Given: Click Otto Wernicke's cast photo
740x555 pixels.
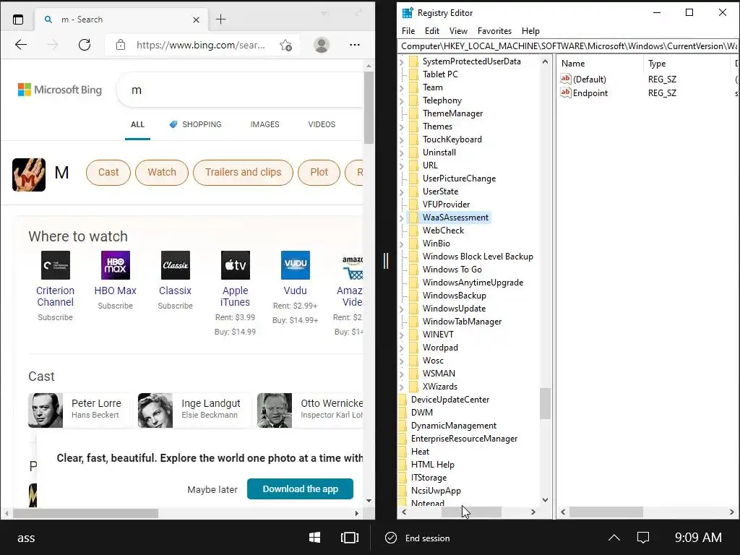Looking at the screenshot, I should [275, 410].
